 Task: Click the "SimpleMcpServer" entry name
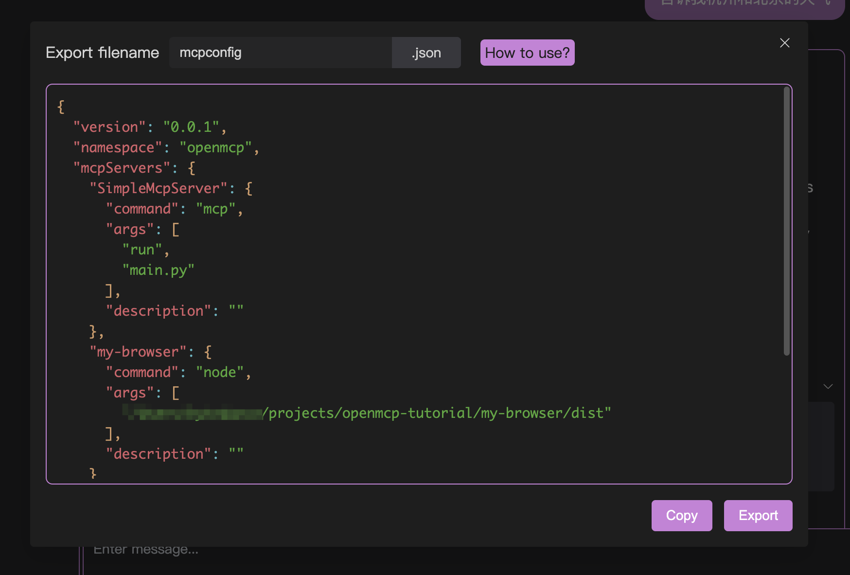[159, 188]
